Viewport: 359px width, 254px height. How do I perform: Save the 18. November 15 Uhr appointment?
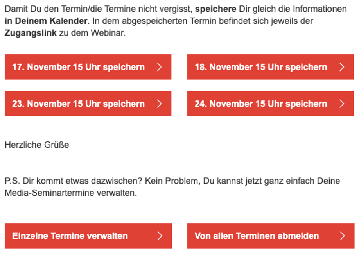270,67
